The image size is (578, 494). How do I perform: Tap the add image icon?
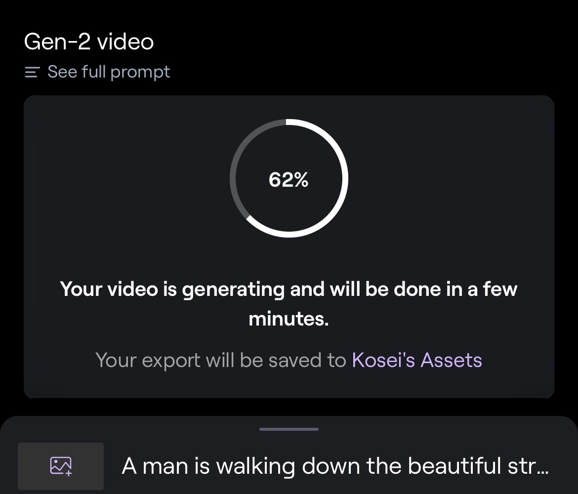click(61, 465)
